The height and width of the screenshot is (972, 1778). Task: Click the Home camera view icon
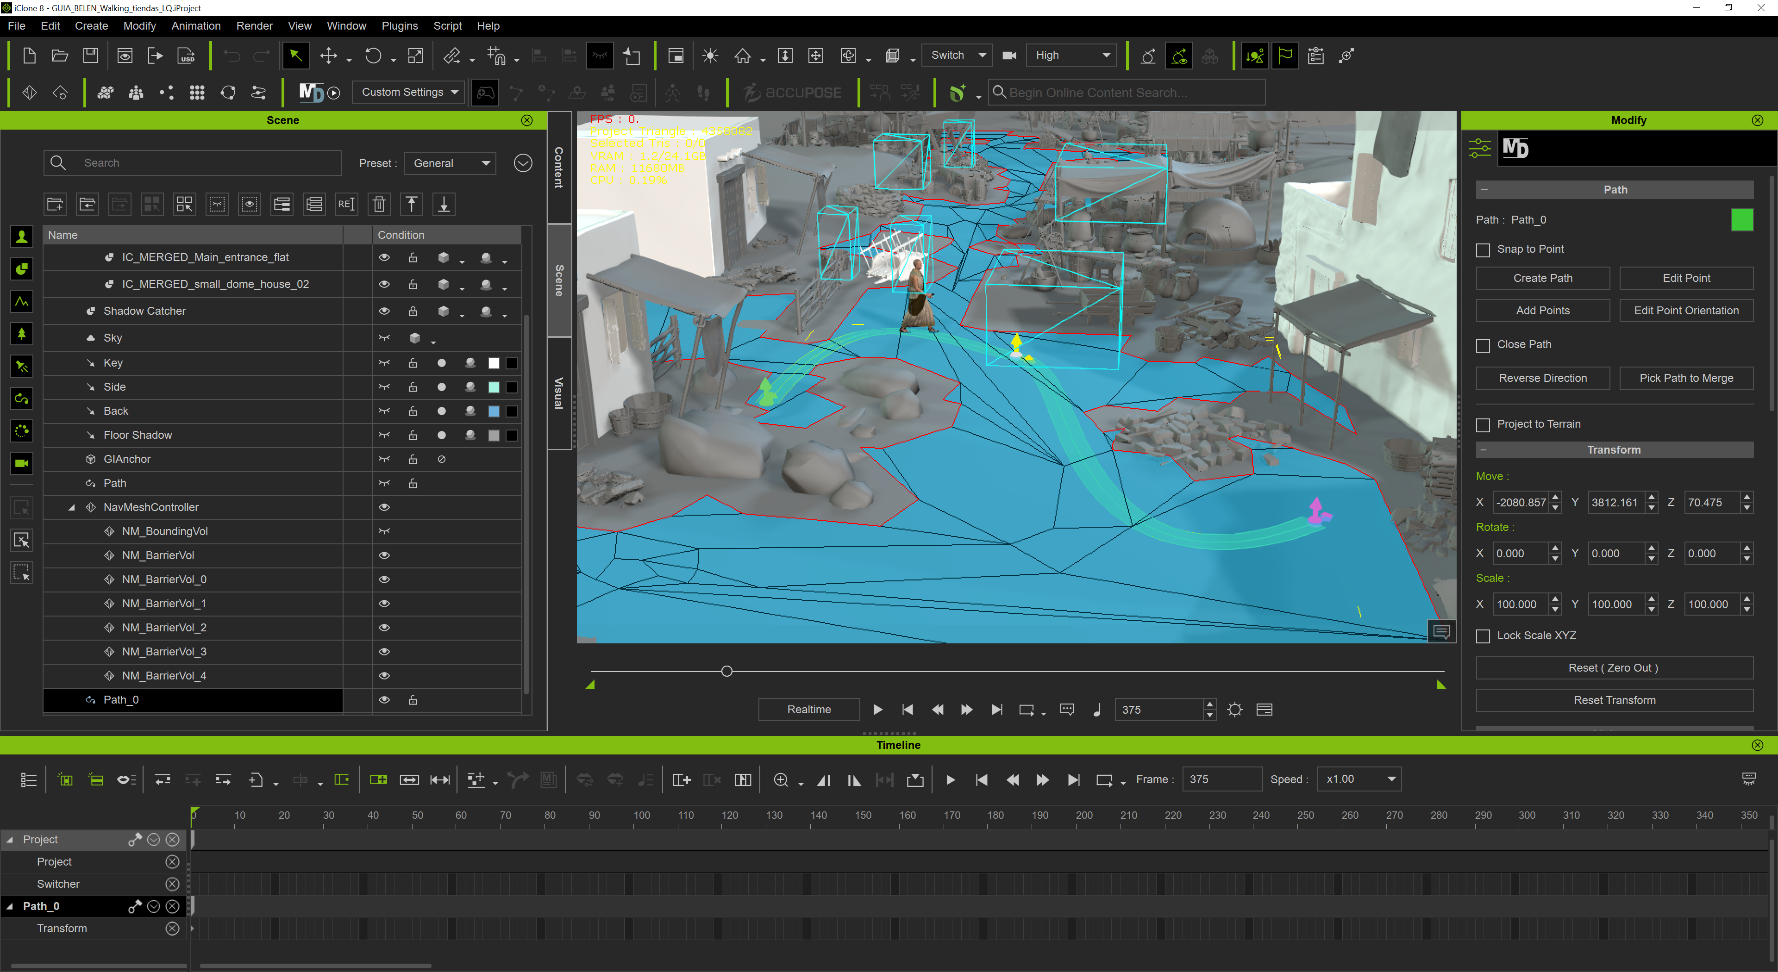(x=742, y=56)
